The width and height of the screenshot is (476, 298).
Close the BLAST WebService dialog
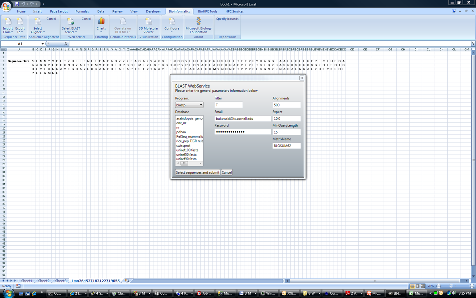coord(302,78)
